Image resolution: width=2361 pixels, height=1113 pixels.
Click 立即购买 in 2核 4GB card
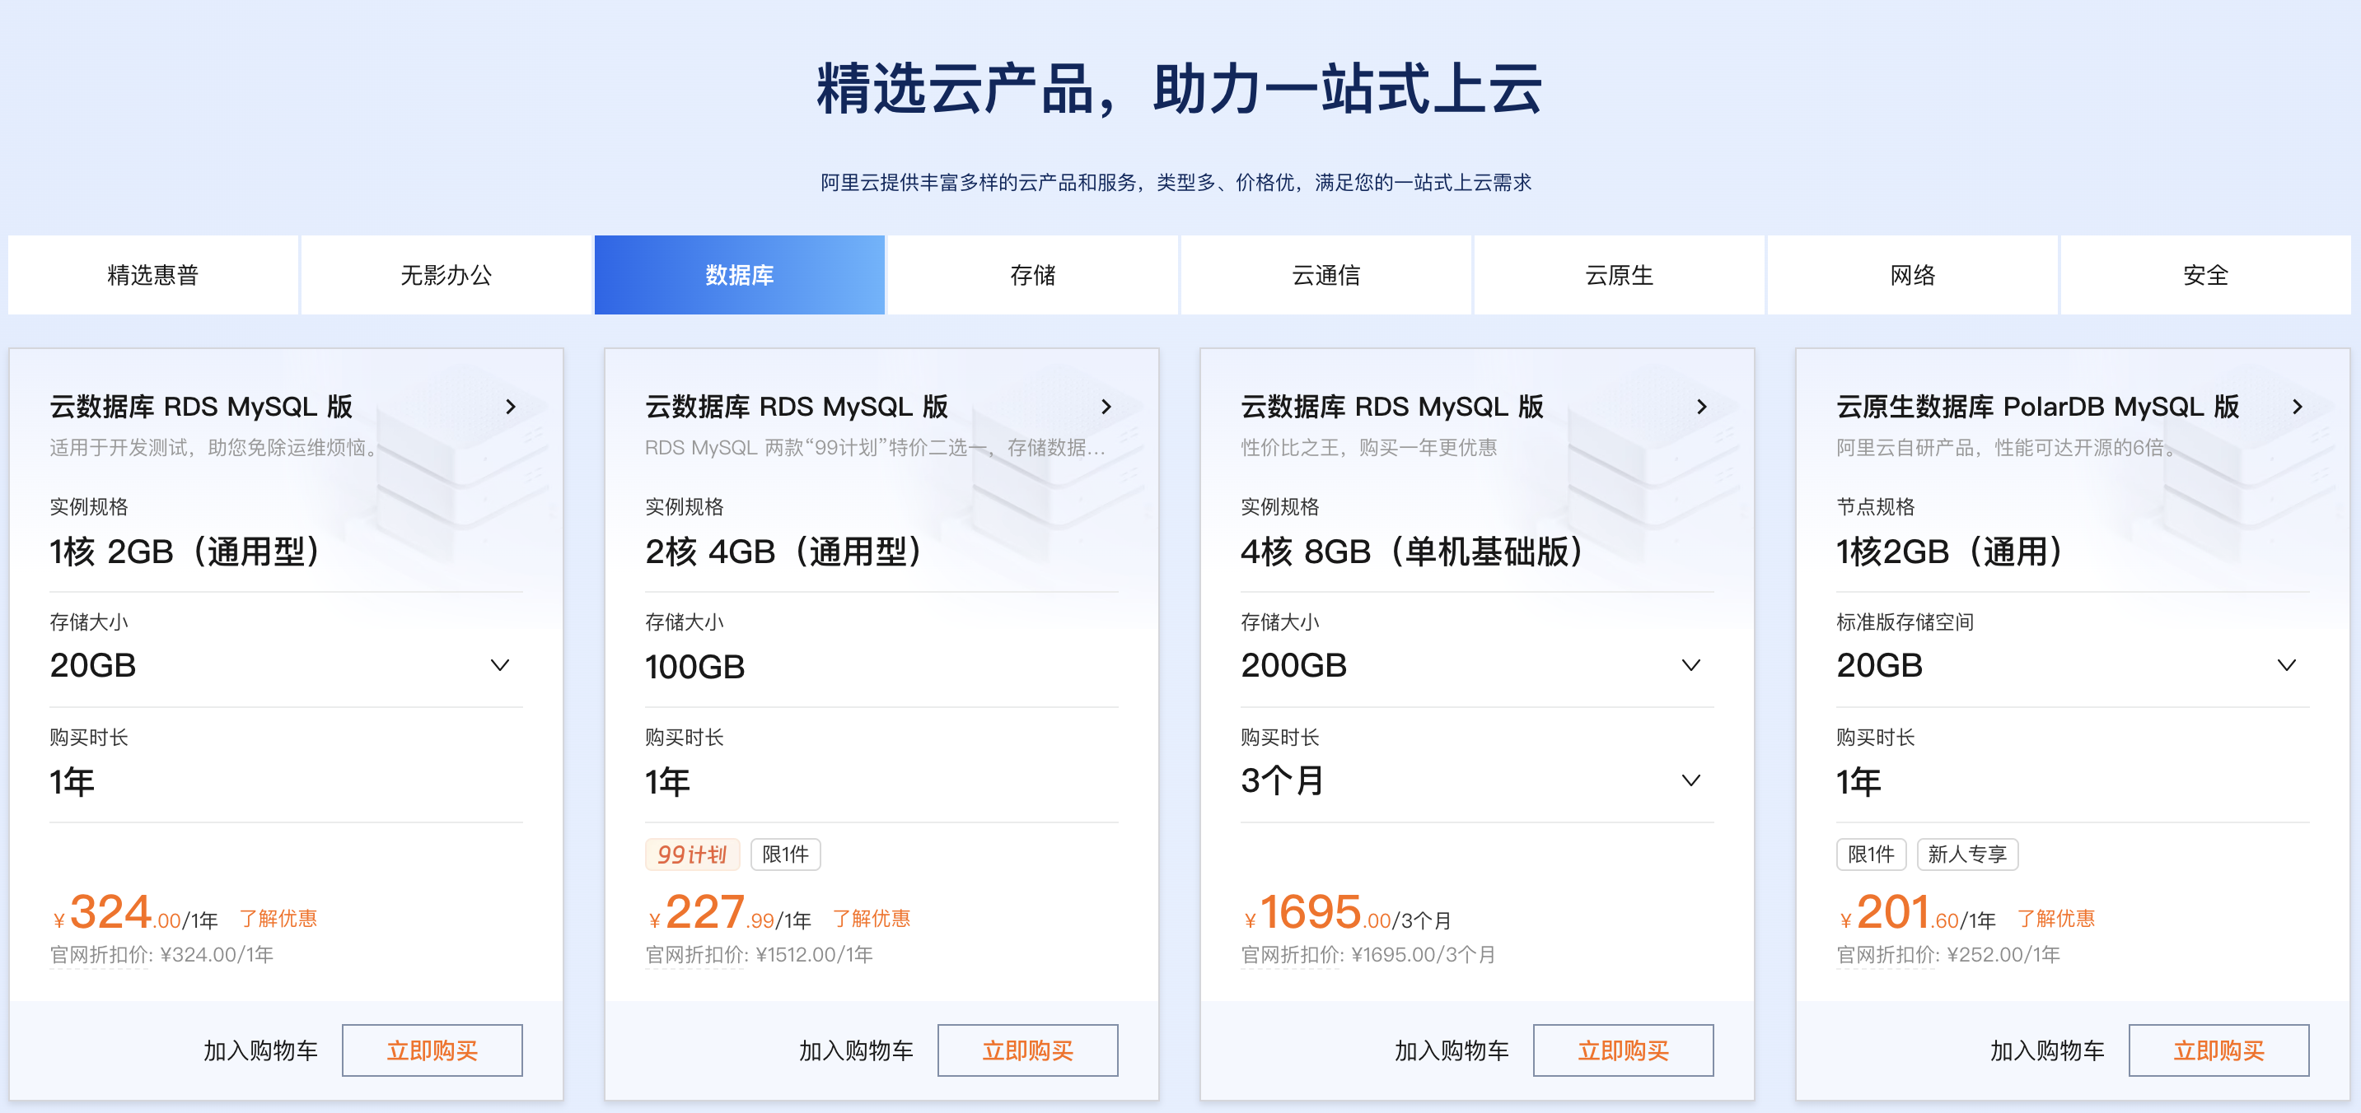[x=1028, y=1050]
